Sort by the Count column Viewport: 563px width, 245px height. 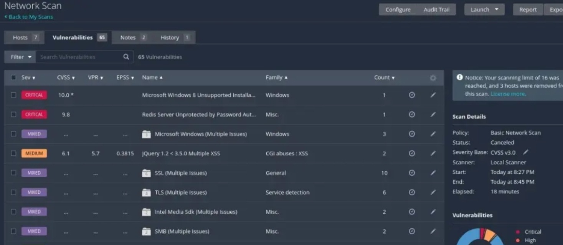click(x=384, y=77)
